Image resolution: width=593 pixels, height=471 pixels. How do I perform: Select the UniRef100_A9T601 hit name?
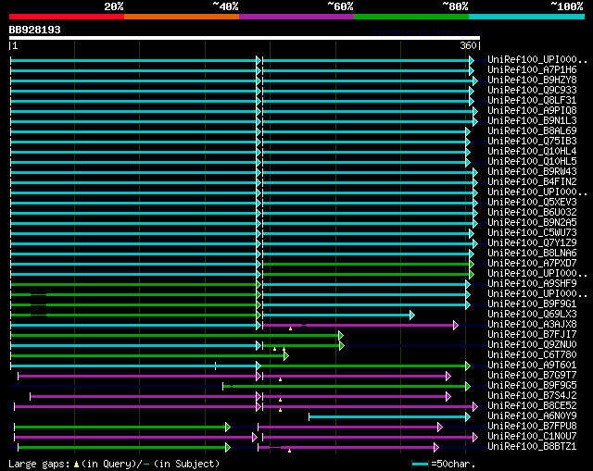(532, 366)
